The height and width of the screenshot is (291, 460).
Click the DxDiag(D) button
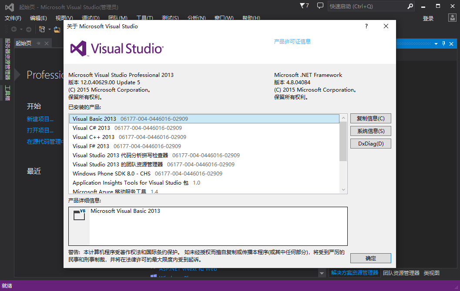pyautogui.click(x=370, y=143)
